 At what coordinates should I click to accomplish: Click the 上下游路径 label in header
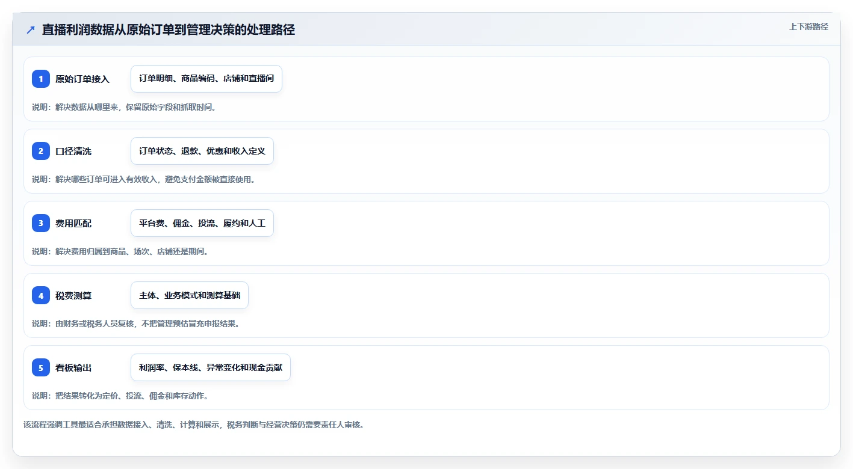808,27
